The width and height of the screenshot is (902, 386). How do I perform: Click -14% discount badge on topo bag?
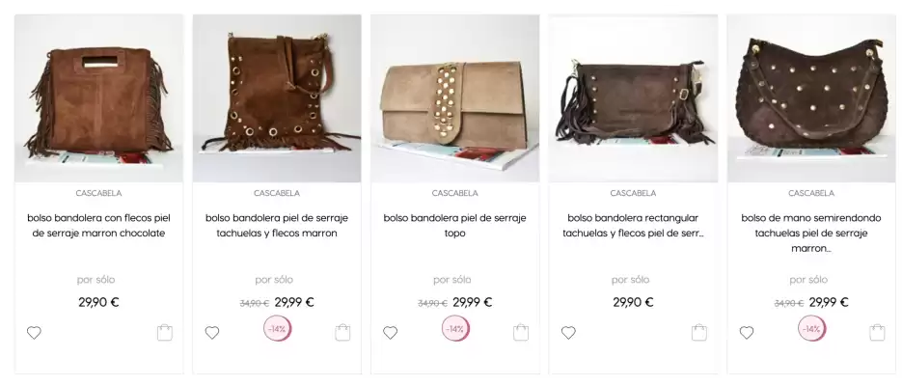[x=455, y=329]
